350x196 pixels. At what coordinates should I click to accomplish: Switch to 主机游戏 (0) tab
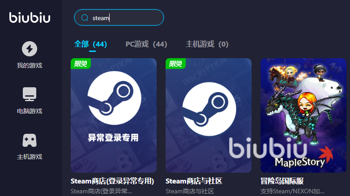click(207, 44)
